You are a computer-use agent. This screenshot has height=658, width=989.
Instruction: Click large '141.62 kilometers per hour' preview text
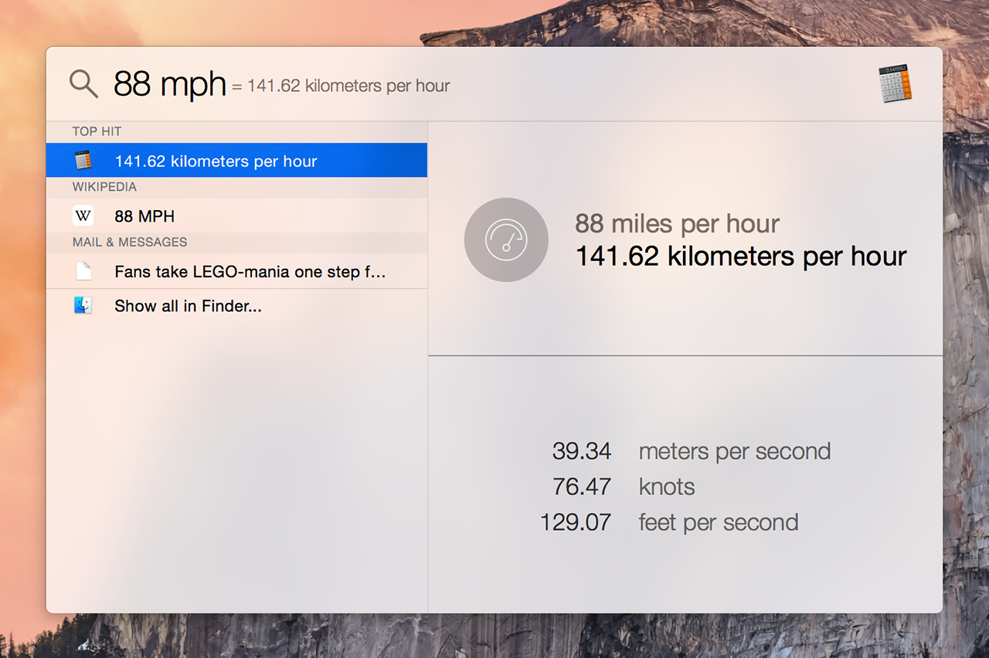tap(741, 256)
